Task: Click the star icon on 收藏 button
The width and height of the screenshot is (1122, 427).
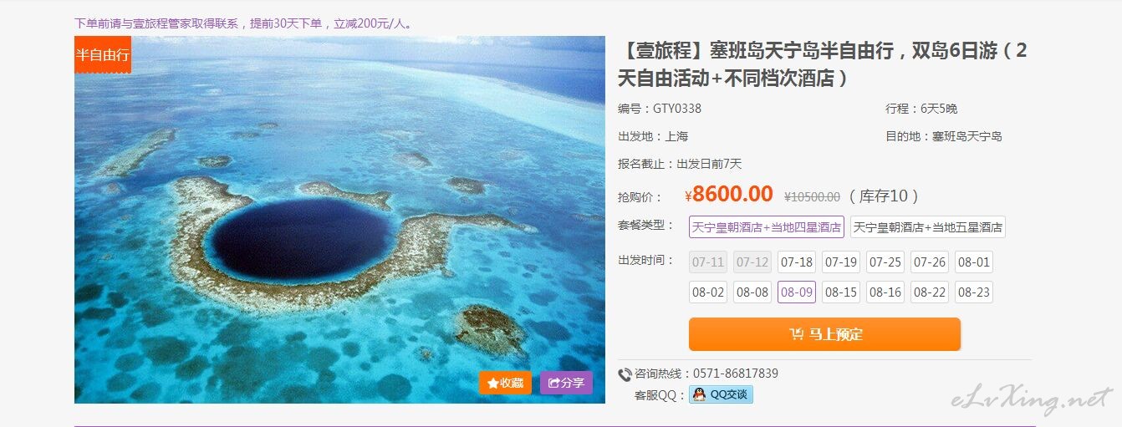Action: (x=493, y=383)
